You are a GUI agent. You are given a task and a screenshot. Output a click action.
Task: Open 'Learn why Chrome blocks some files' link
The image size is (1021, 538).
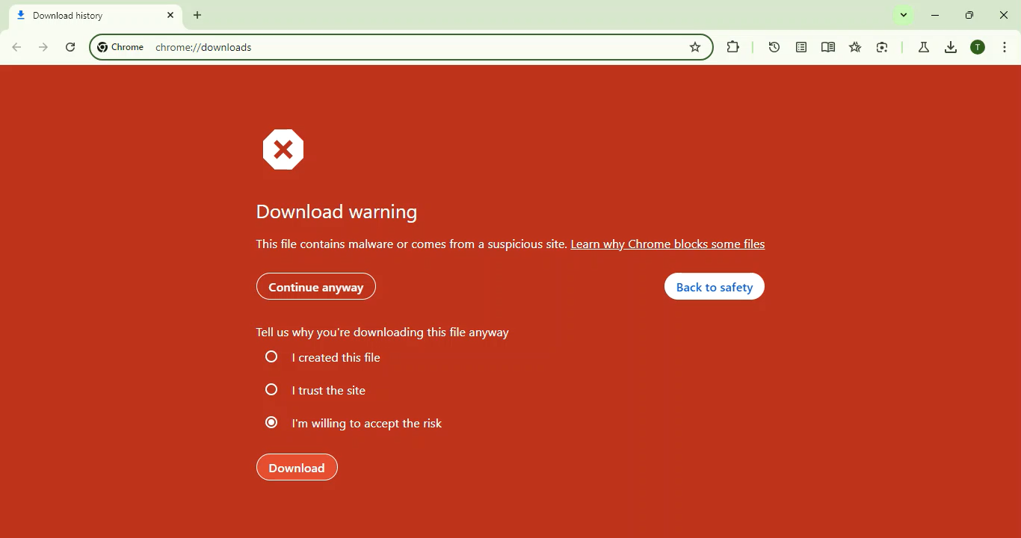(667, 244)
